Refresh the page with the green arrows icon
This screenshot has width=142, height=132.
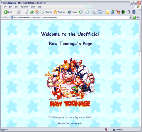pos(32,12)
